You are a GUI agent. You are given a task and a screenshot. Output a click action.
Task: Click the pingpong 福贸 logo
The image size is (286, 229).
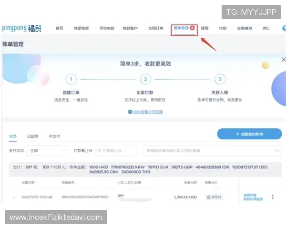(21, 28)
